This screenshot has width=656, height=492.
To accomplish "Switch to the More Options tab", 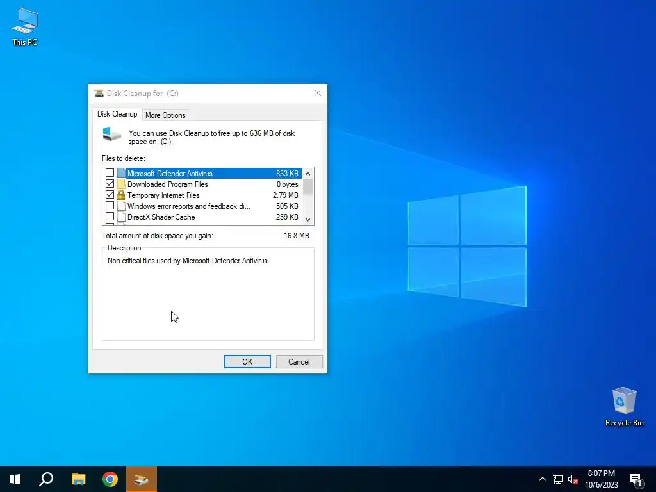I will [x=165, y=115].
